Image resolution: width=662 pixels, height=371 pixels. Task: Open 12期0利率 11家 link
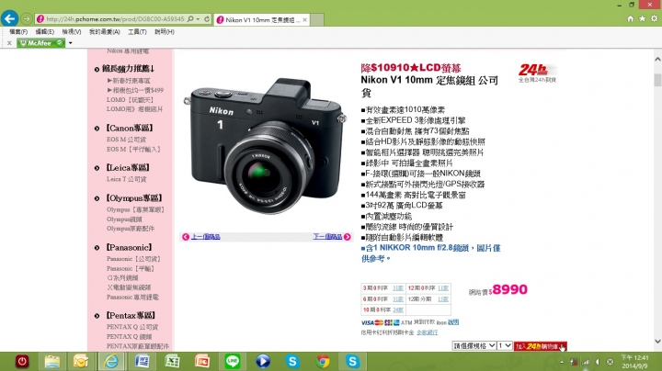(x=443, y=288)
